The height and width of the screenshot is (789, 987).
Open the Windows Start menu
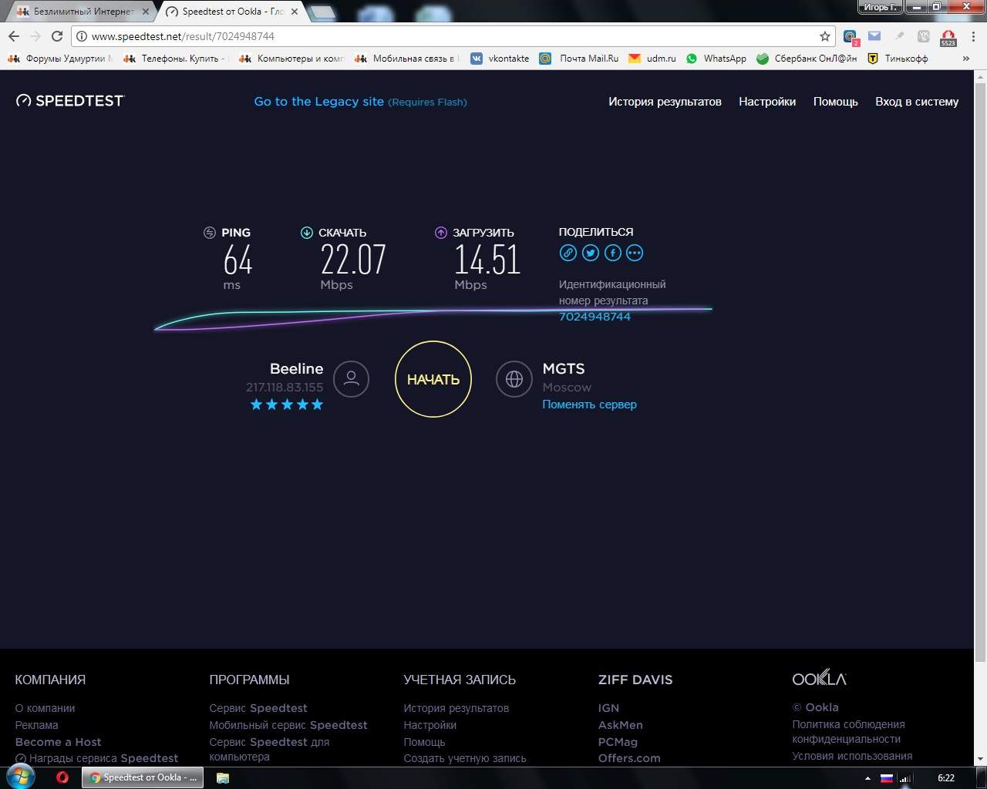(19, 777)
